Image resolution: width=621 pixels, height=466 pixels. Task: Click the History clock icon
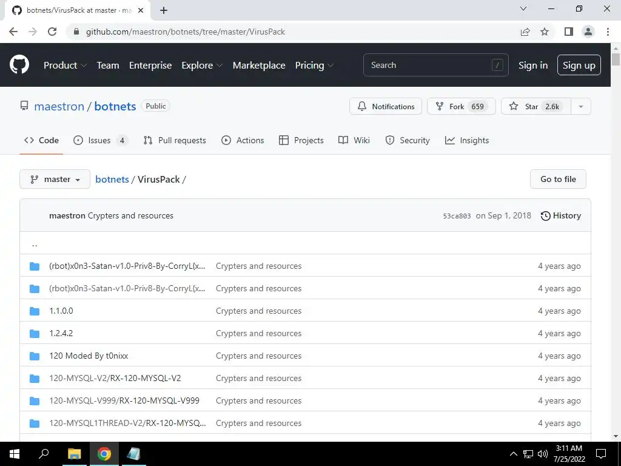(545, 216)
